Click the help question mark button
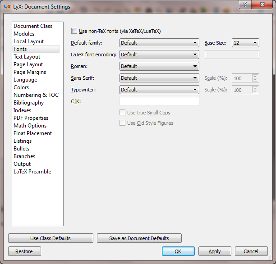Screen dimensions: 276x264 point(245,5)
